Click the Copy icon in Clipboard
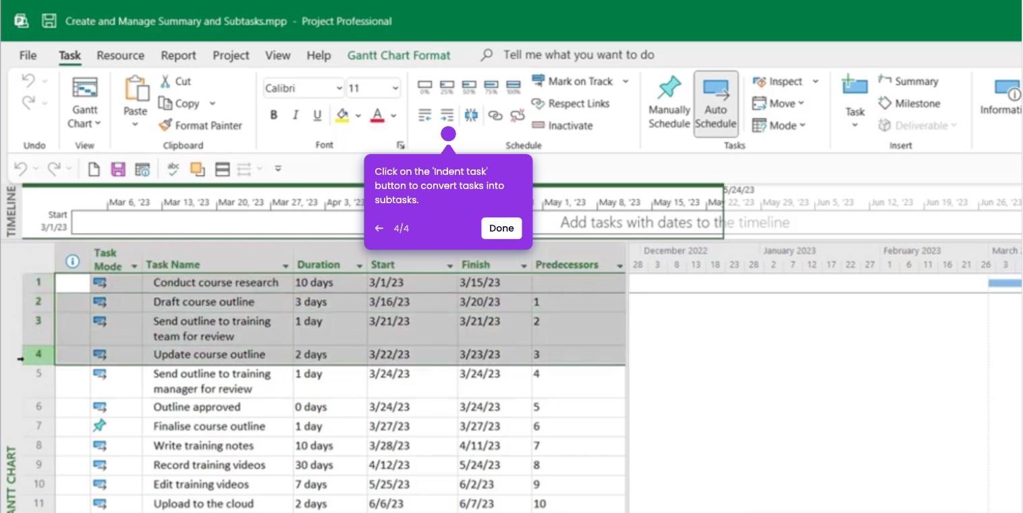 point(165,103)
